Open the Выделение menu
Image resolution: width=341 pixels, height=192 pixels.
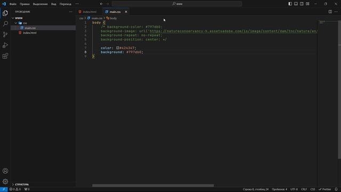(x=40, y=4)
